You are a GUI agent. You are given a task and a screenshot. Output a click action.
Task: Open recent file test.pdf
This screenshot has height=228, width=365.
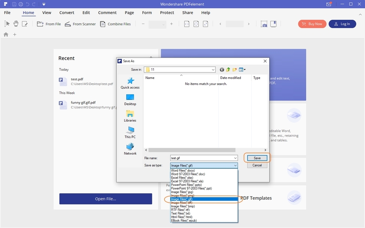(86, 82)
